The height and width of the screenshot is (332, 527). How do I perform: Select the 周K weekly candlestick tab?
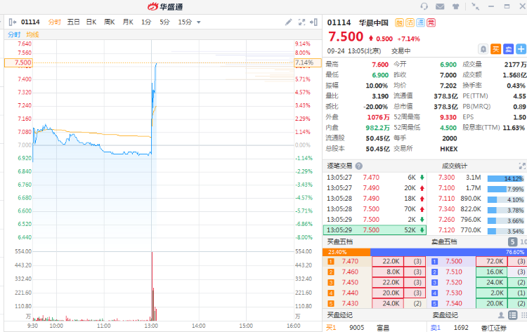[x=110, y=22]
